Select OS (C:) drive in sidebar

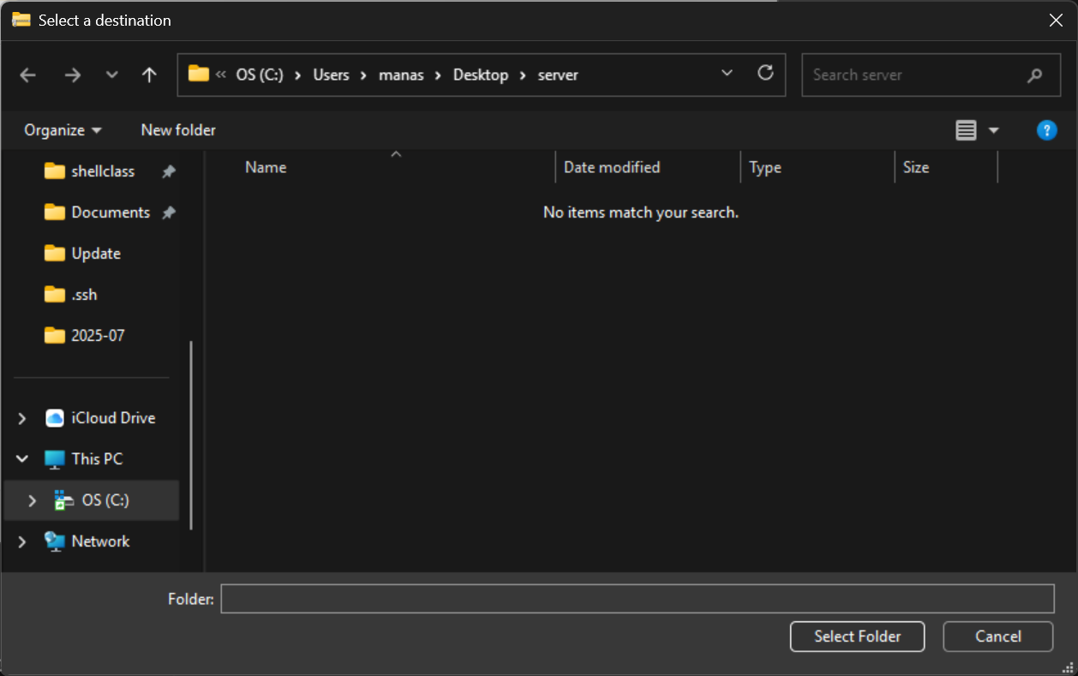[105, 500]
